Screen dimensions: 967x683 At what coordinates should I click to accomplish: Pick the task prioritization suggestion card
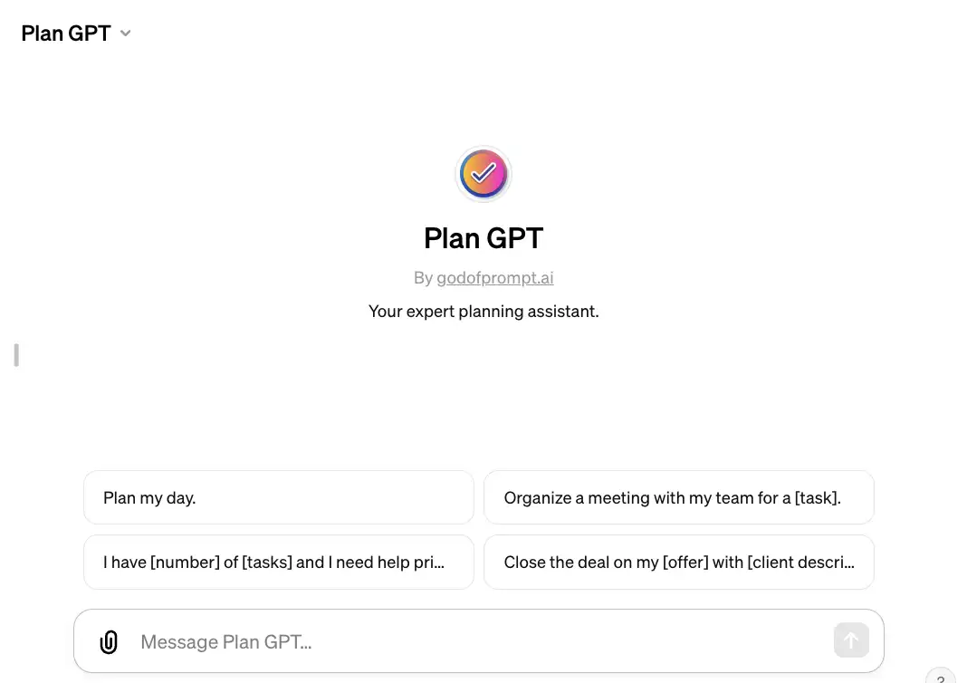278,562
